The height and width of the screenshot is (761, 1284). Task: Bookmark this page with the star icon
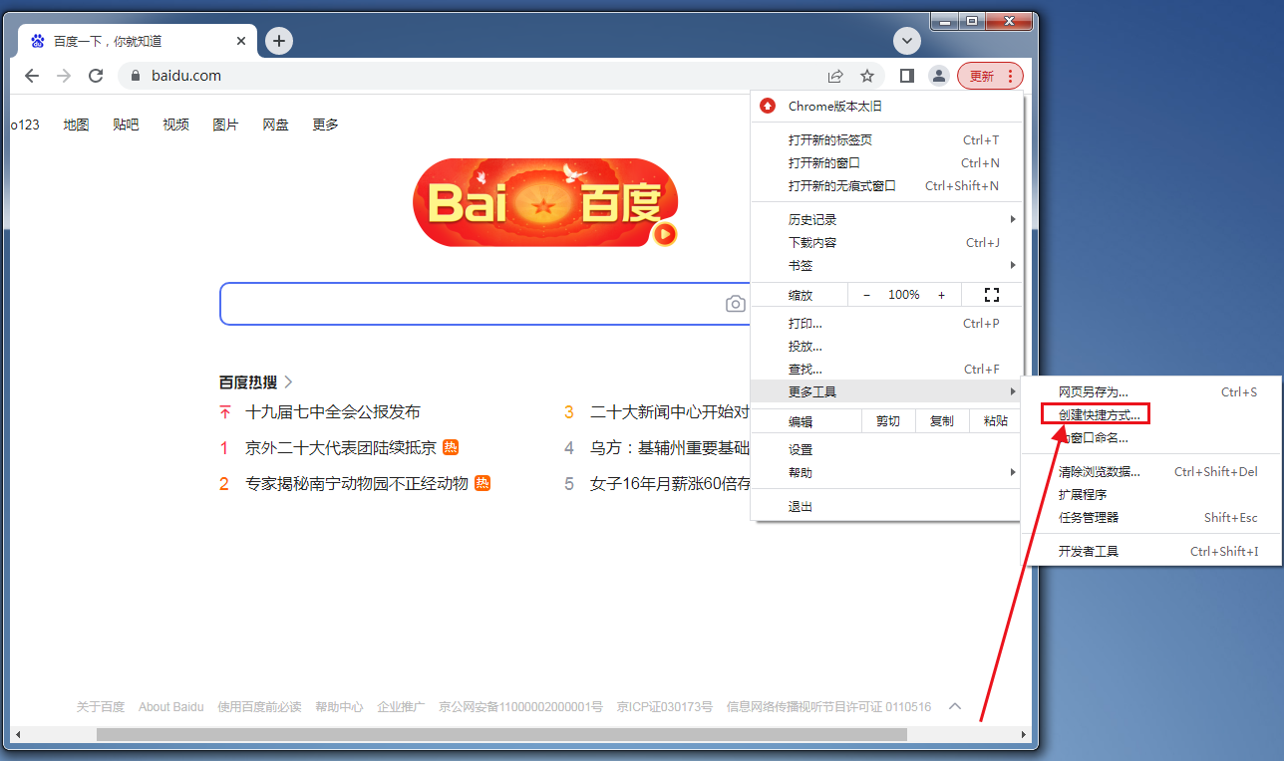pos(867,76)
